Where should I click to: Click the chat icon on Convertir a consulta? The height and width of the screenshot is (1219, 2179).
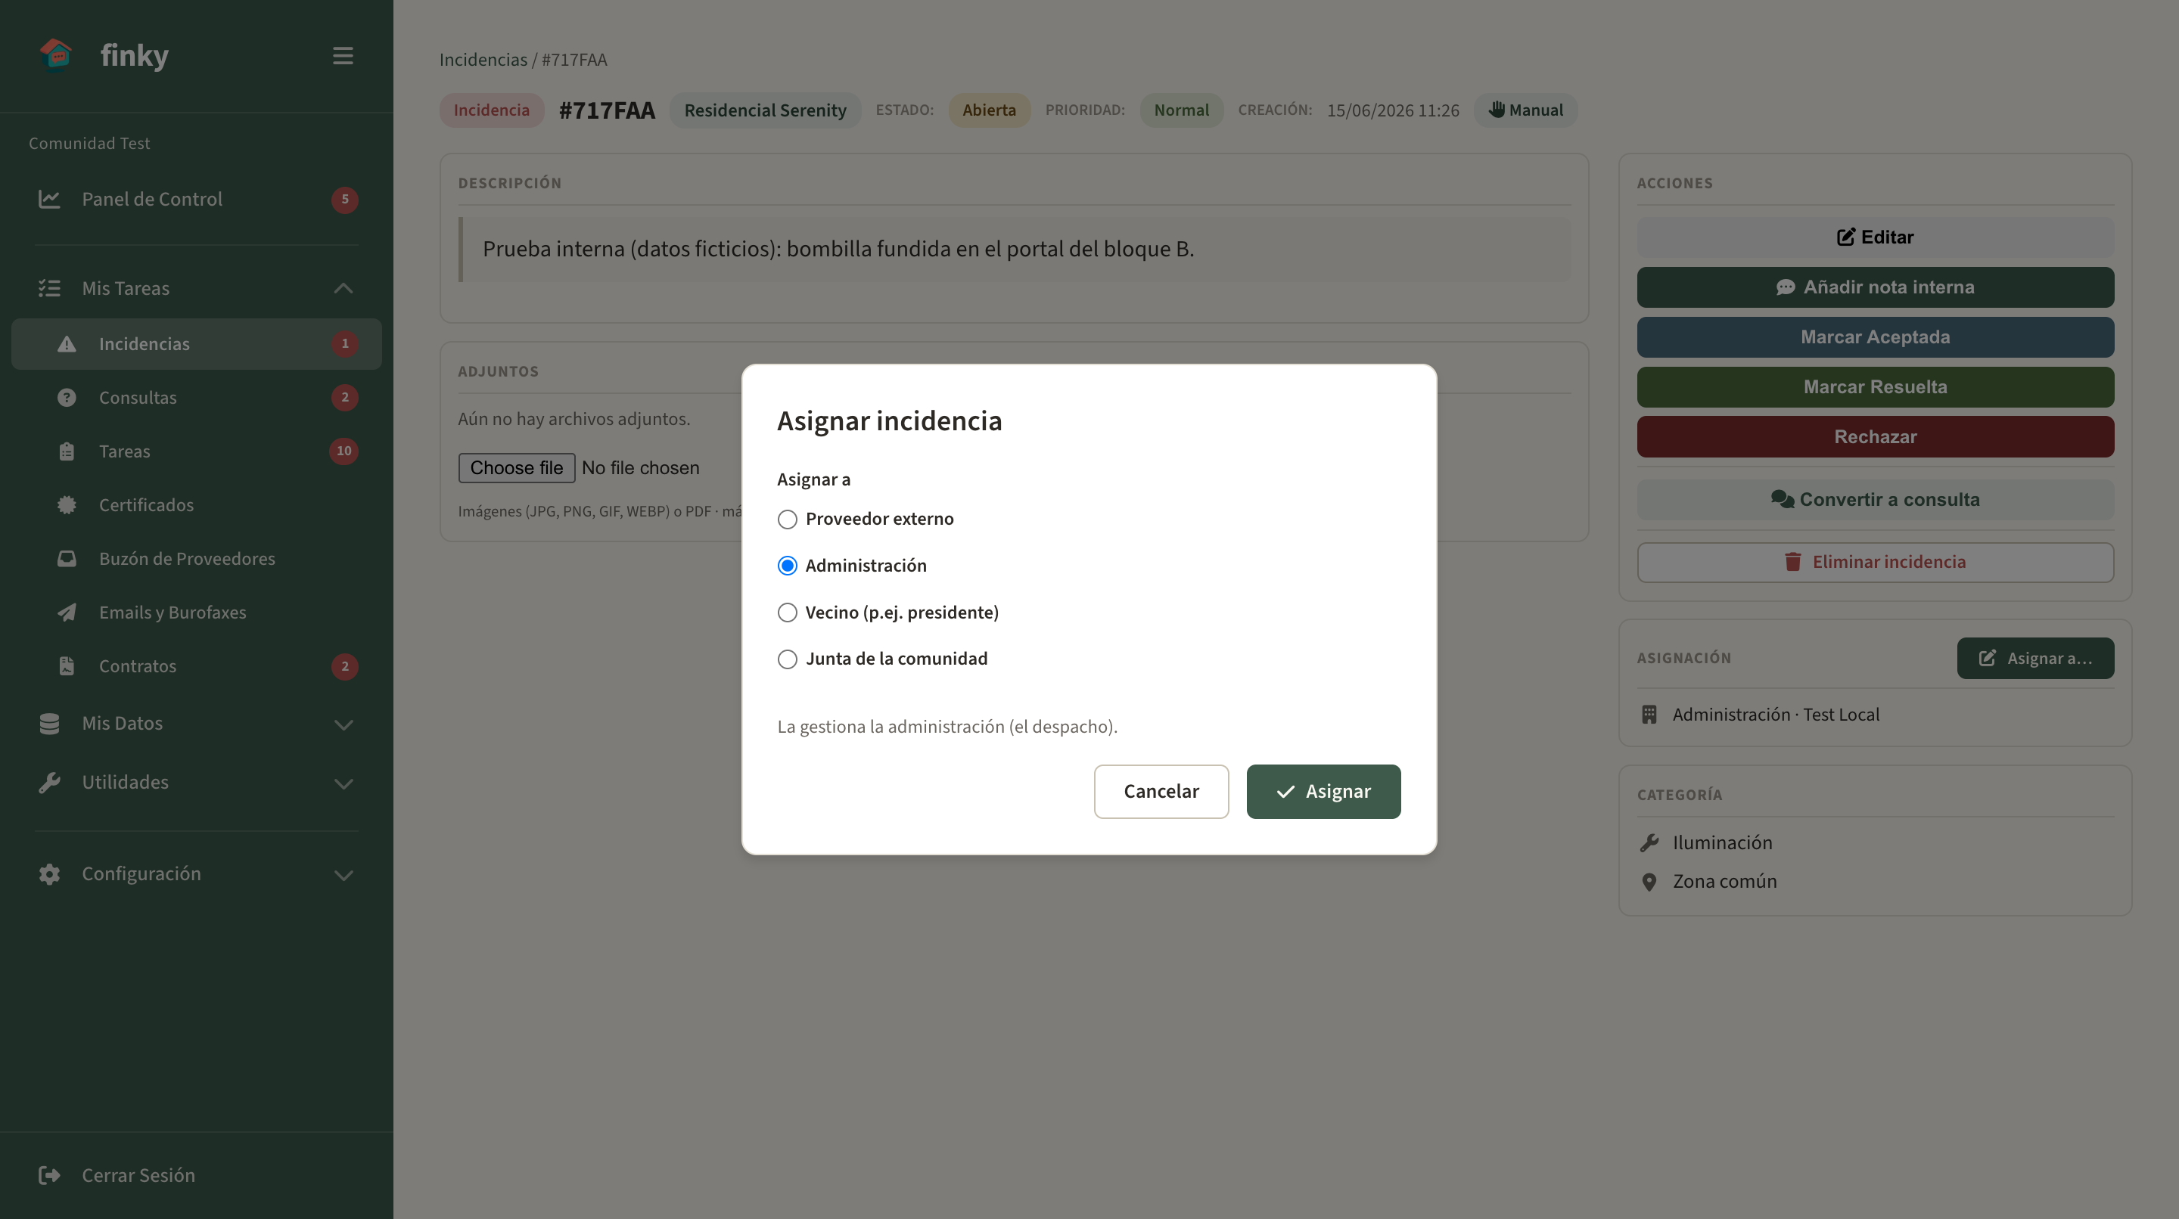click(1783, 500)
